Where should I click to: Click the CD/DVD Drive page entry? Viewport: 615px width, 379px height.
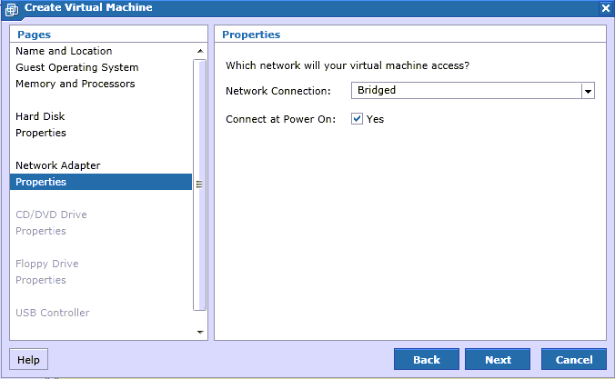pyautogui.click(x=51, y=214)
